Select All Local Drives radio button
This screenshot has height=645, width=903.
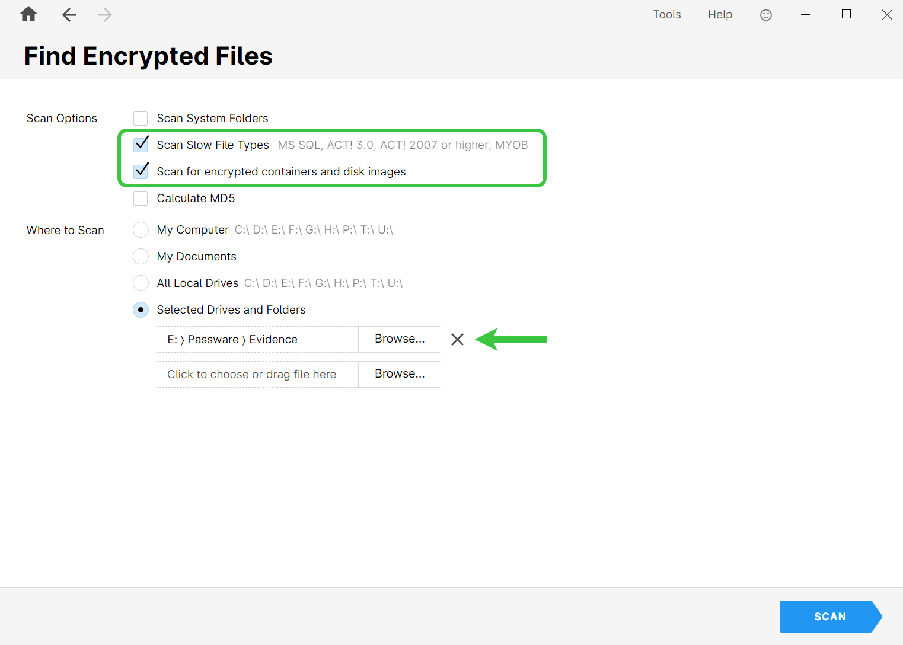click(141, 283)
